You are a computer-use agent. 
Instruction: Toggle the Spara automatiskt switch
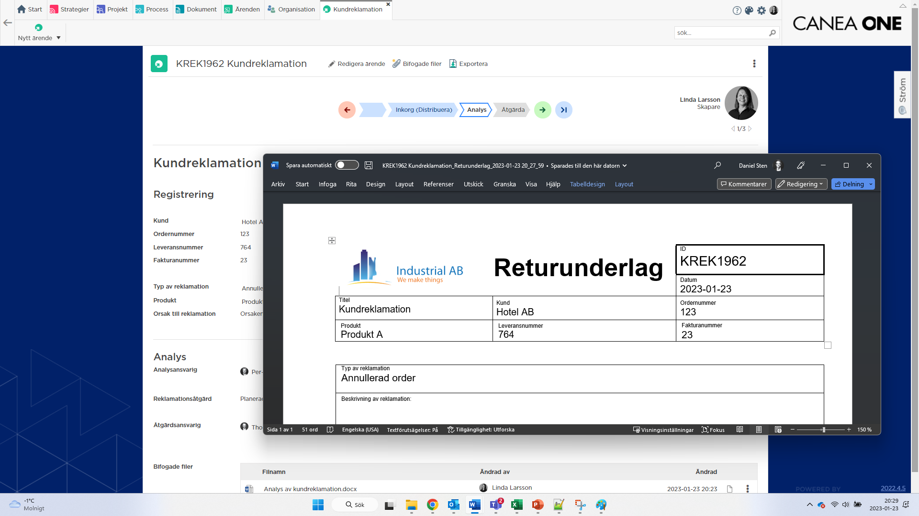347,165
